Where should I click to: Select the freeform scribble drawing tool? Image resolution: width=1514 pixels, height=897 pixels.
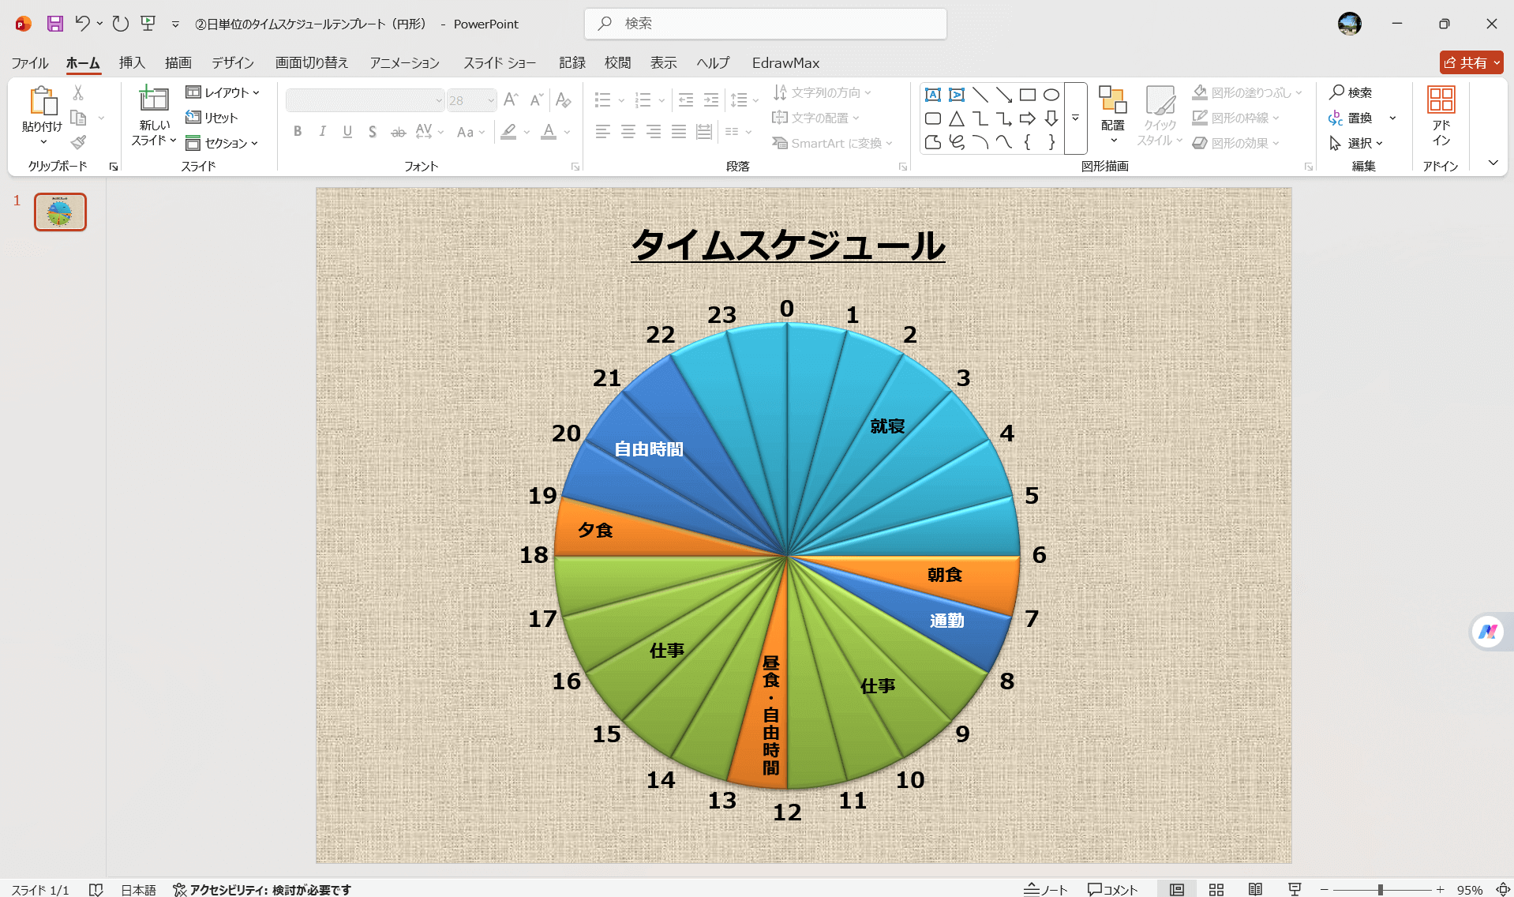956,143
